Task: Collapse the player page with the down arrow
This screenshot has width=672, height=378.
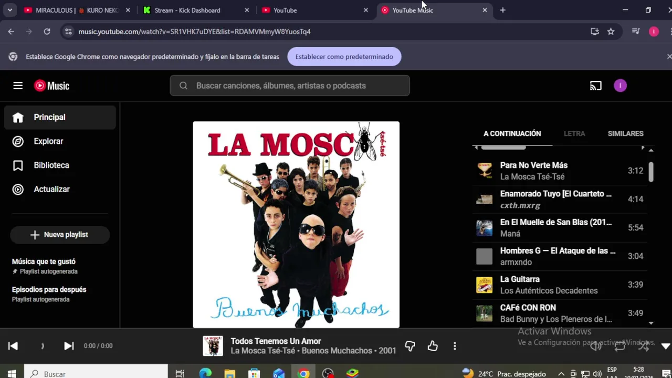Action: pyautogui.click(x=666, y=346)
